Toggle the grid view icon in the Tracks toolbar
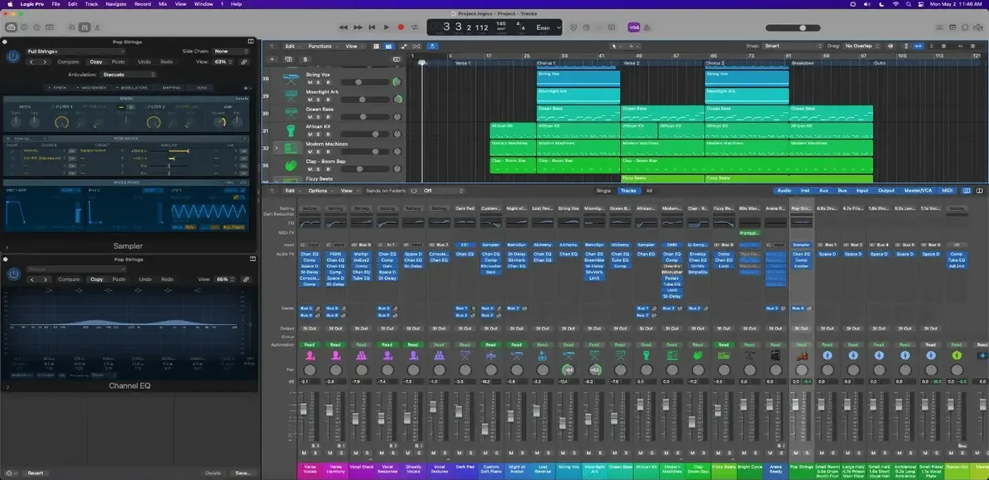 [376, 46]
